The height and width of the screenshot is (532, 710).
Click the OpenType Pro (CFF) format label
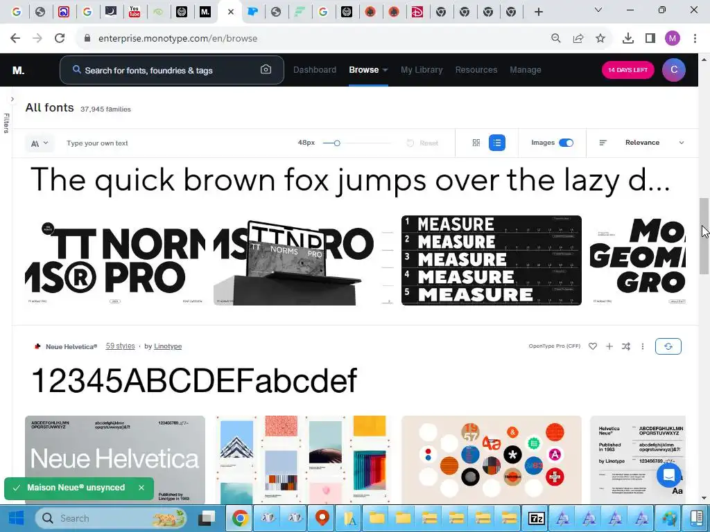[x=554, y=346]
